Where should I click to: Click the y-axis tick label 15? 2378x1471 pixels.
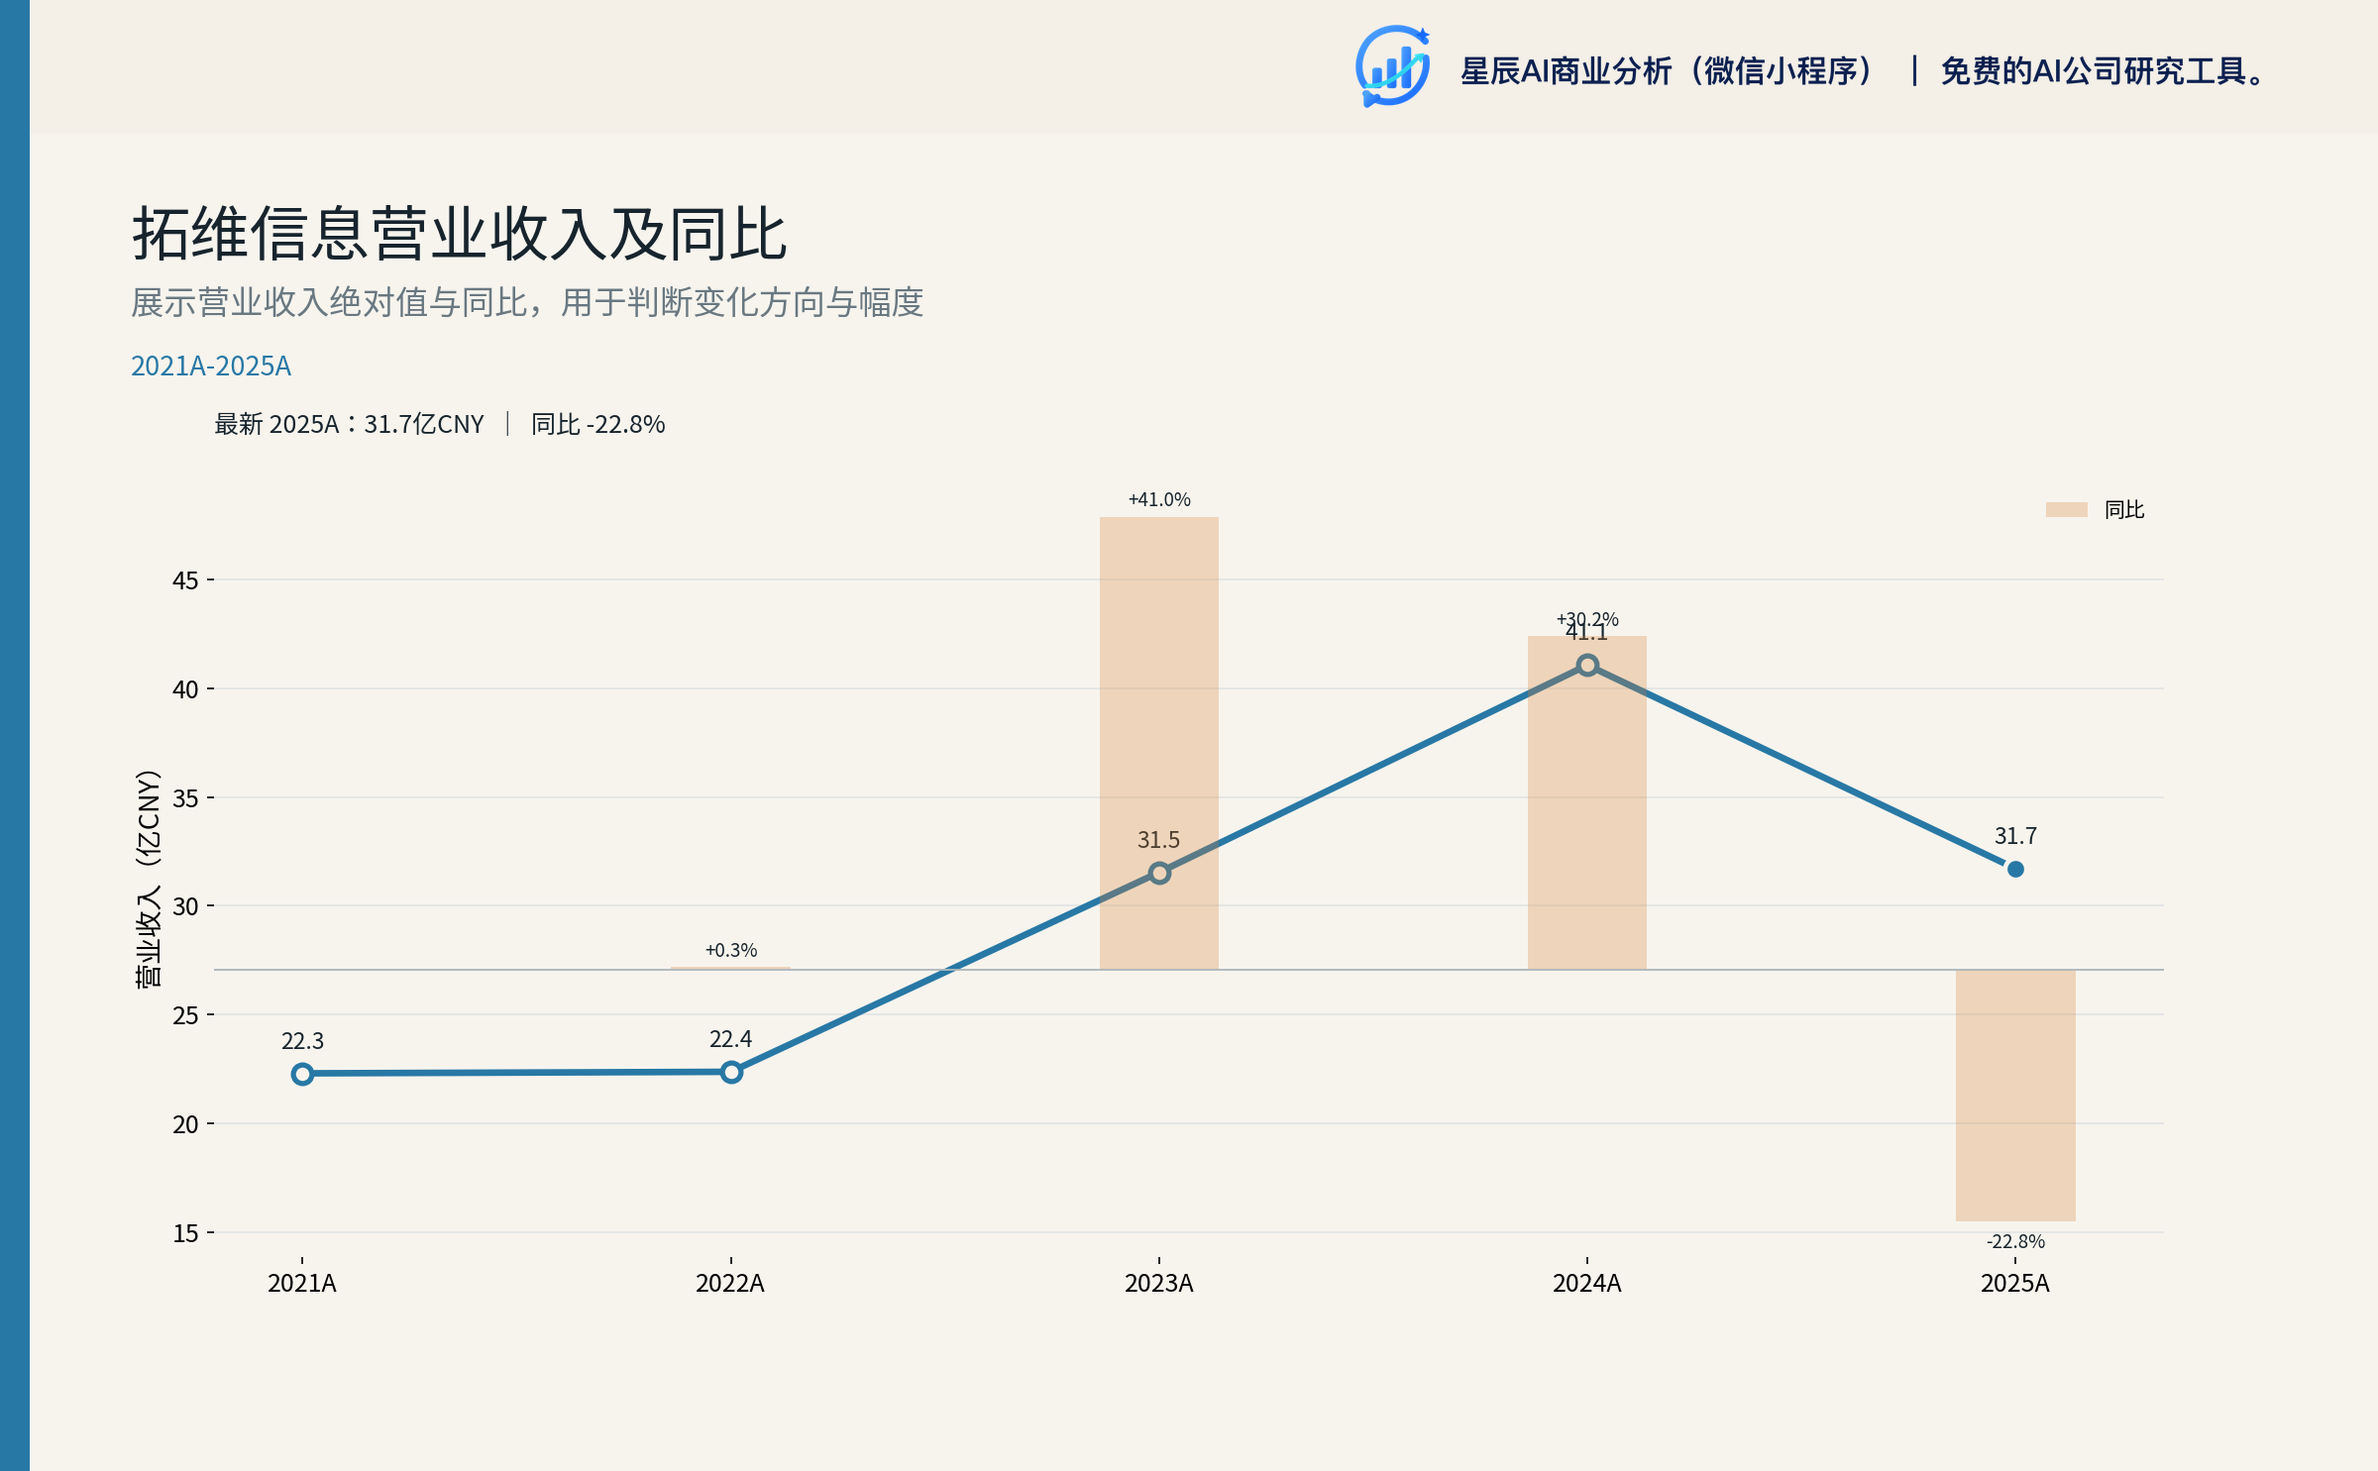pos(185,1233)
